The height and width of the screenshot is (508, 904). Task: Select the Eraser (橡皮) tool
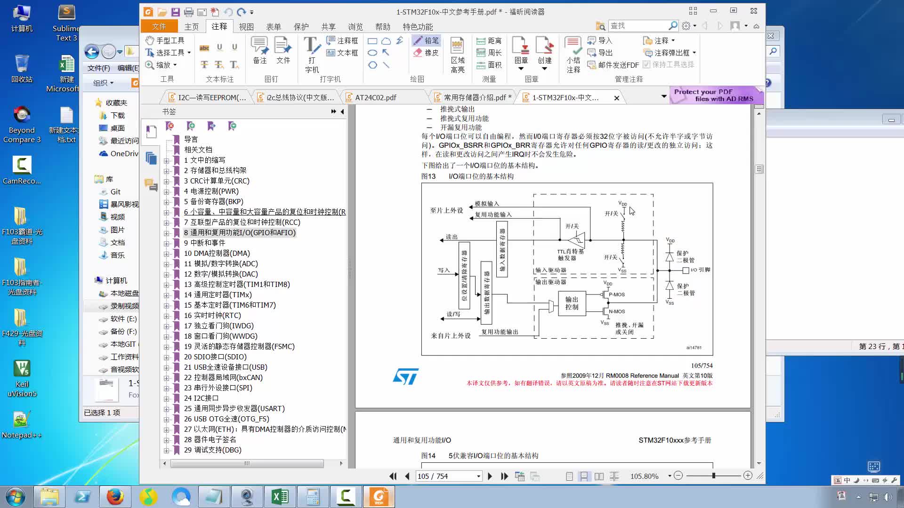[x=426, y=53]
